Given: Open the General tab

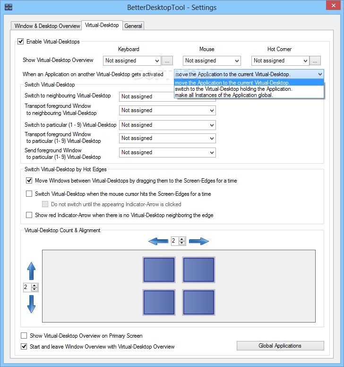Looking at the screenshot, I should click(x=133, y=26).
